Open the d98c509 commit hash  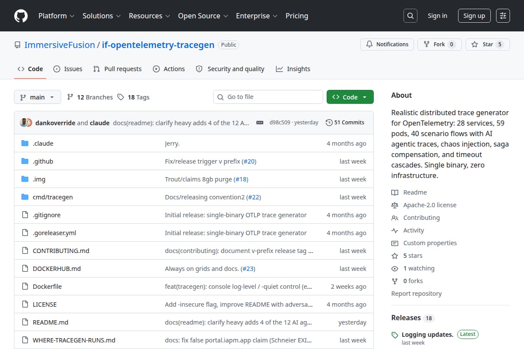[280, 123]
